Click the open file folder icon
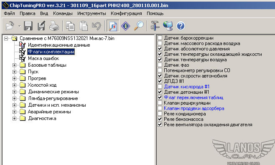This screenshot has height=165, width=275. (x=10, y=26)
